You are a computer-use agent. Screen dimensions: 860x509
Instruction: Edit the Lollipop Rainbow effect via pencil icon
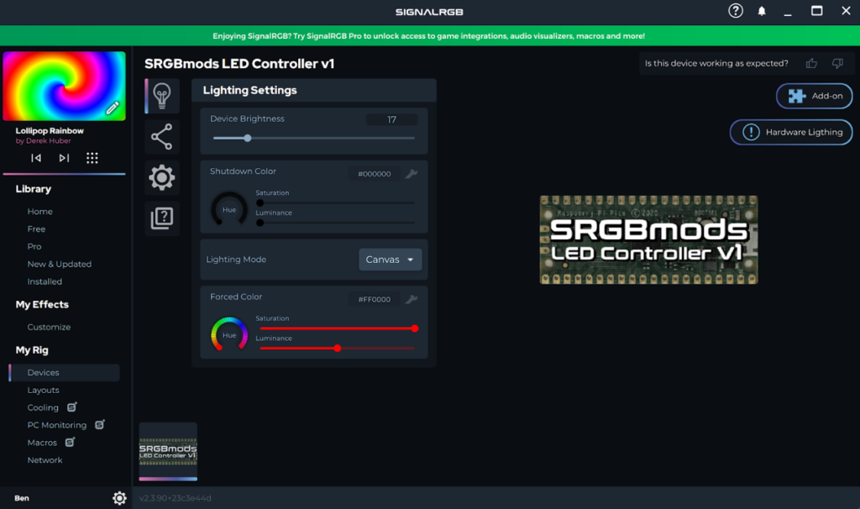113,108
